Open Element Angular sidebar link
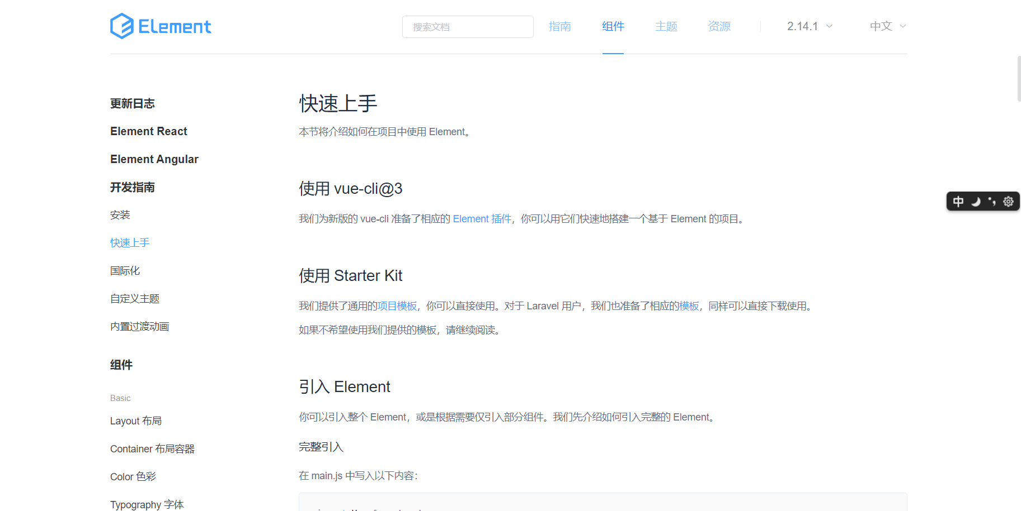This screenshot has width=1021, height=511. tap(154, 159)
